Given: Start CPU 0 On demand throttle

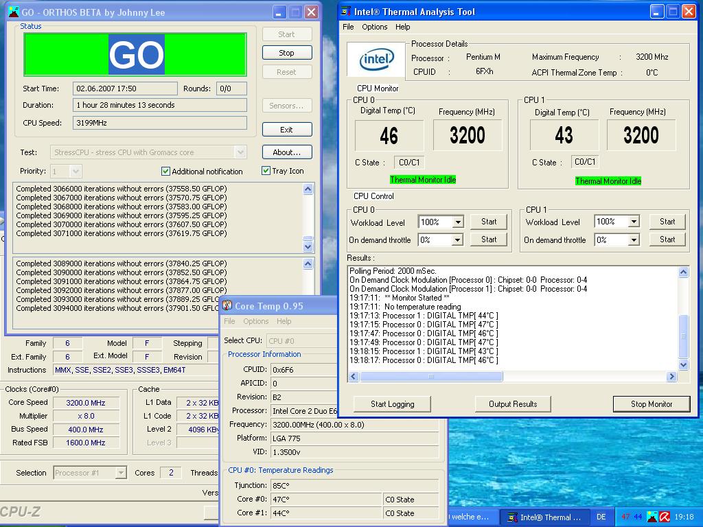Looking at the screenshot, I should tap(489, 239).
